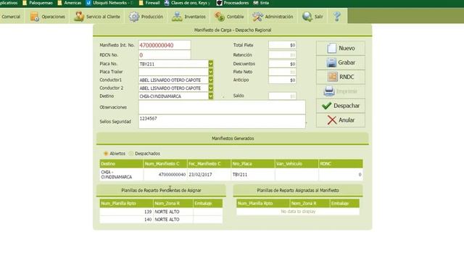Viewport: 464px width, 261px height.
Task: Open the Administración menu label
Action: tap(279, 17)
